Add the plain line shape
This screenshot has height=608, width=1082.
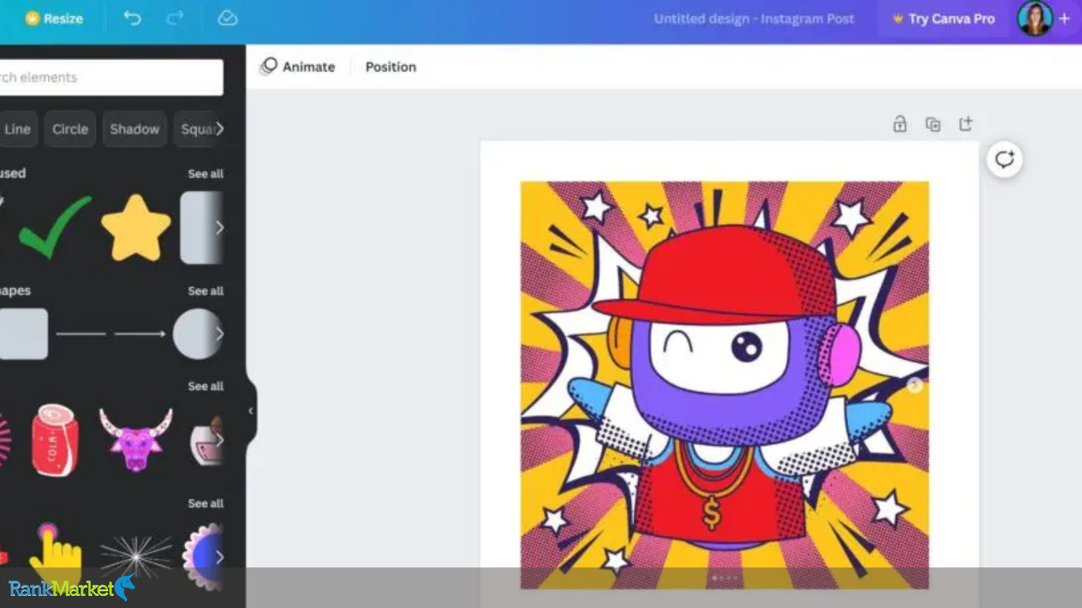click(x=81, y=334)
